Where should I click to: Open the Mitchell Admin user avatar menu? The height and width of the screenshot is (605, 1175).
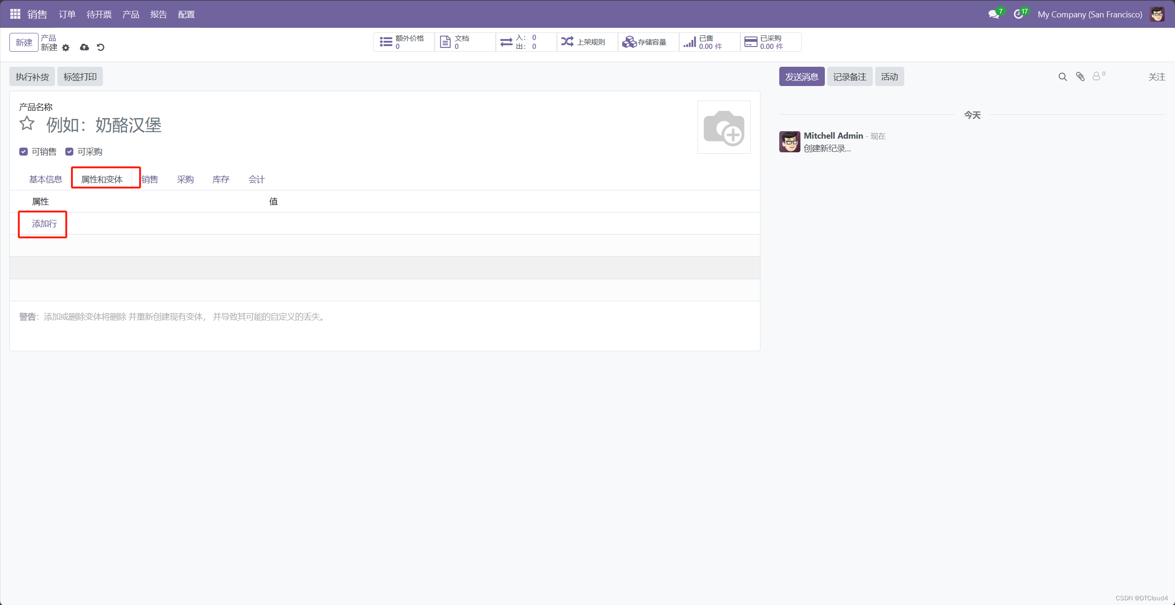point(1157,15)
